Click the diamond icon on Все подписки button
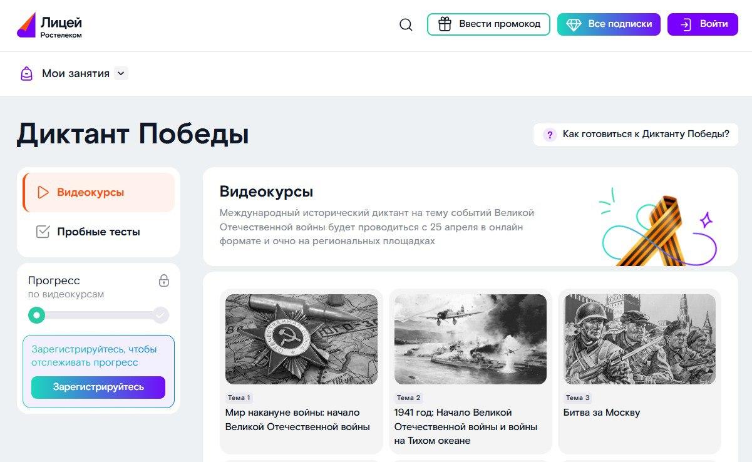 (x=575, y=24)
